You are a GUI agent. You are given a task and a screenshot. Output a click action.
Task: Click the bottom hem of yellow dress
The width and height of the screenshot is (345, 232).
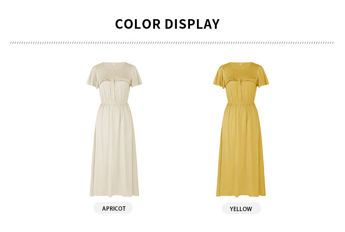click(x=241, y=195)
